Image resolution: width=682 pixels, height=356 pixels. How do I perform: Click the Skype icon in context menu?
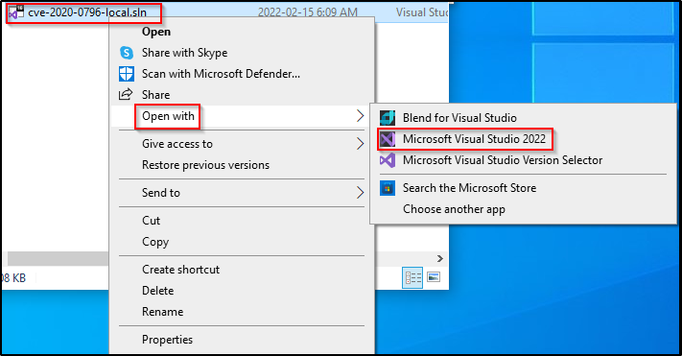pos(126,53)
